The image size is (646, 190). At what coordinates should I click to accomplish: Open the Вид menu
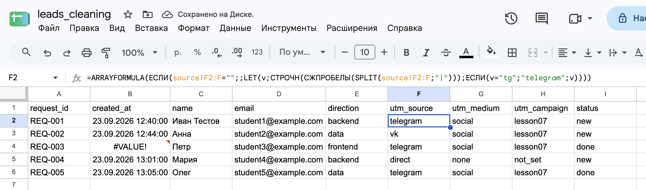pyautogui.click(x=117, y=28)
